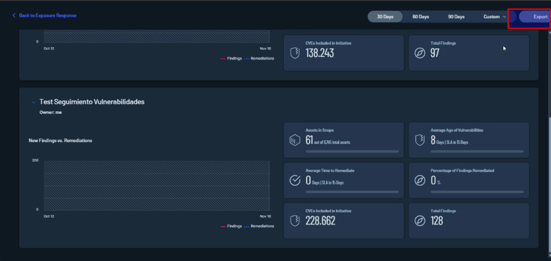Toggle Remediations legend in the lower chart
The width and height of the screenshot is (551, 261).
261,226
